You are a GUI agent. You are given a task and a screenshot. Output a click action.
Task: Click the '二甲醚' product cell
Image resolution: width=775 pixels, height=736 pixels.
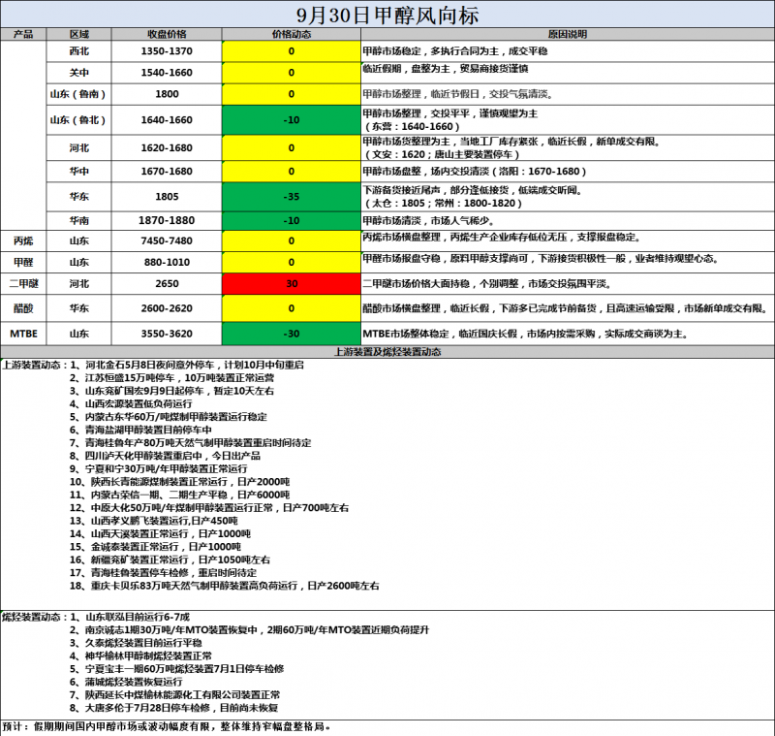click(23, 283)
